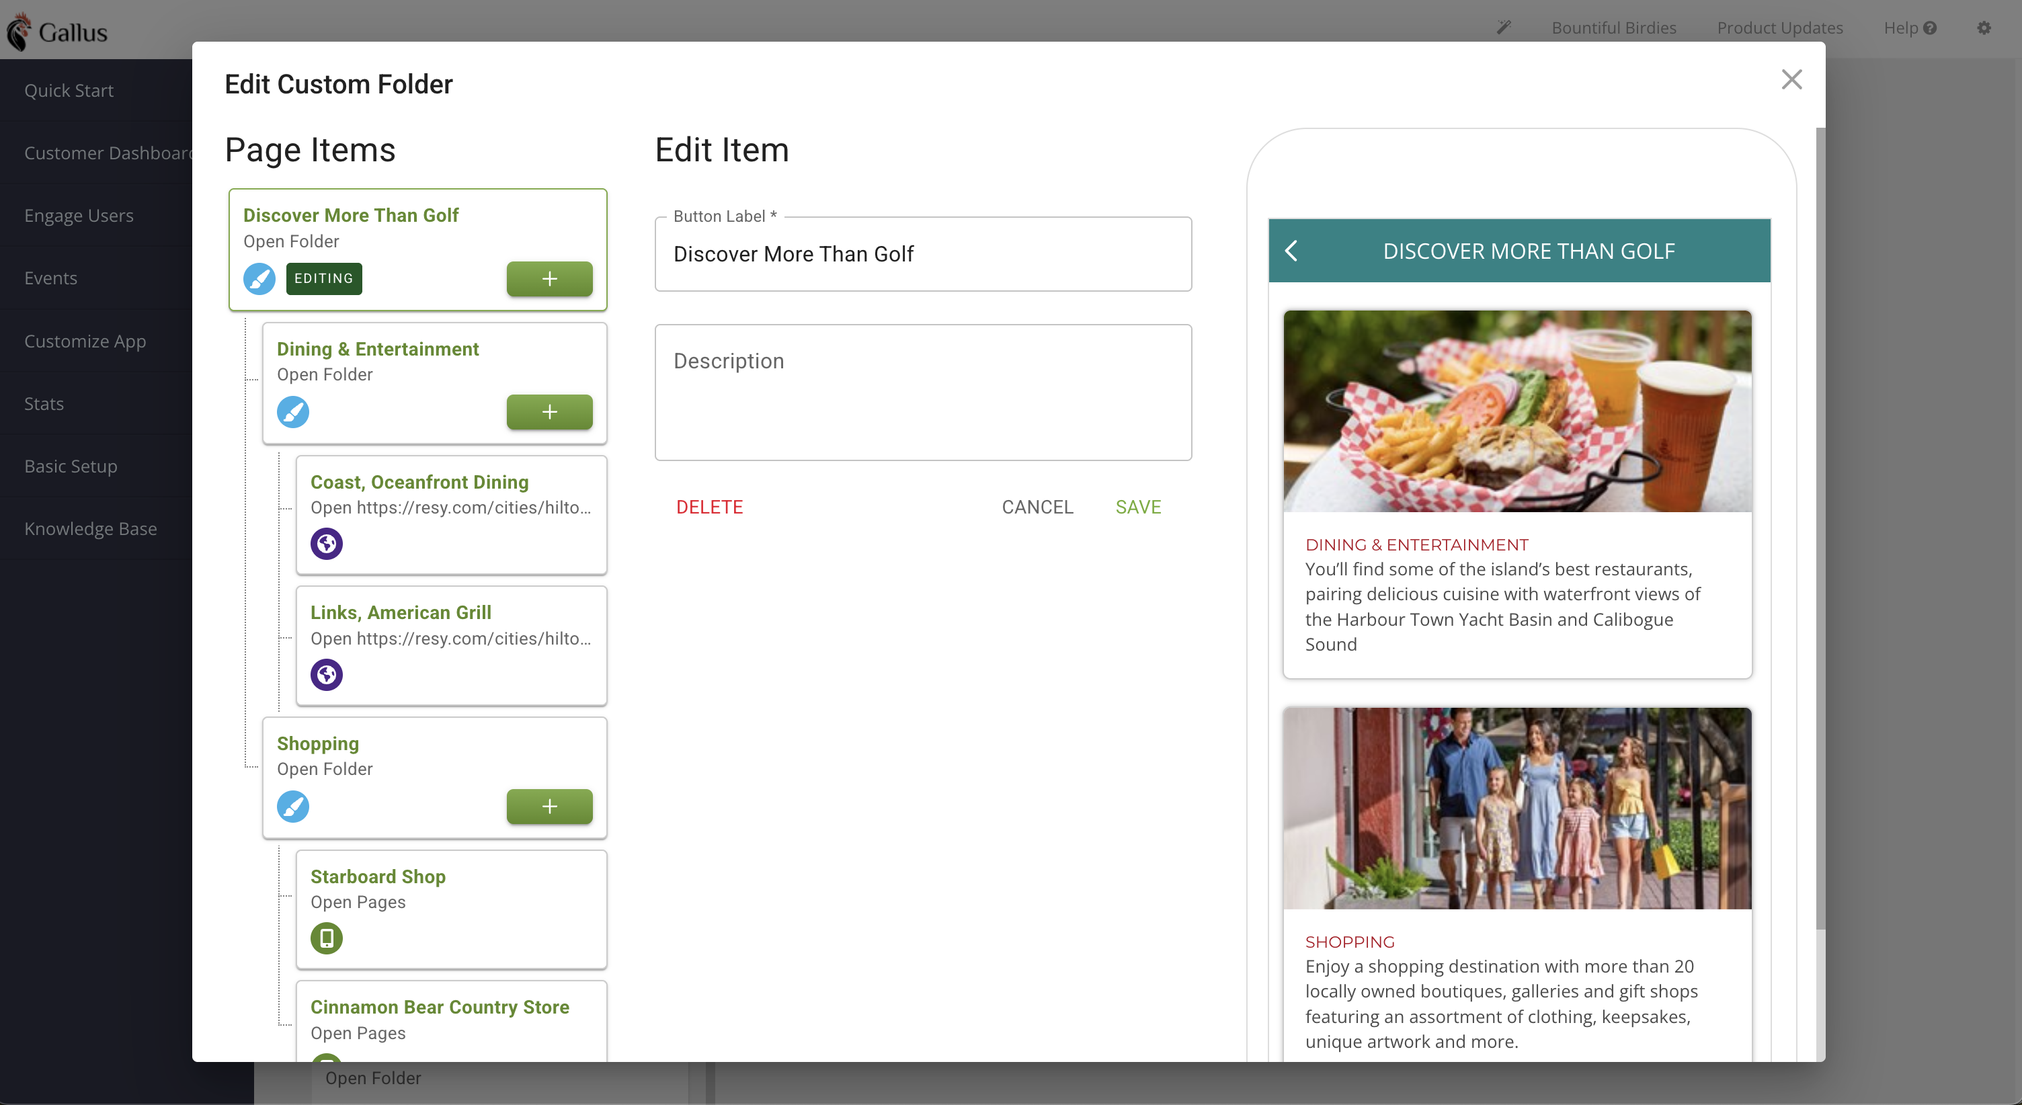The image size is (2022, 1105).
Task: Open Product Updates in top bar
Action: tap(1779, 28)
